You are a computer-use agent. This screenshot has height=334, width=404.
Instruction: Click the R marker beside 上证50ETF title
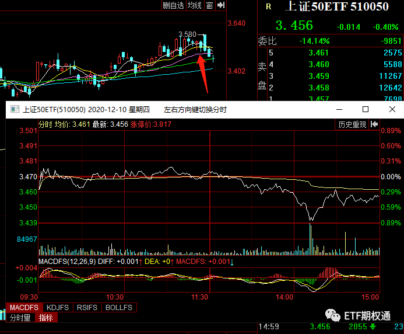pyautogui.click(x=269, y=6)
